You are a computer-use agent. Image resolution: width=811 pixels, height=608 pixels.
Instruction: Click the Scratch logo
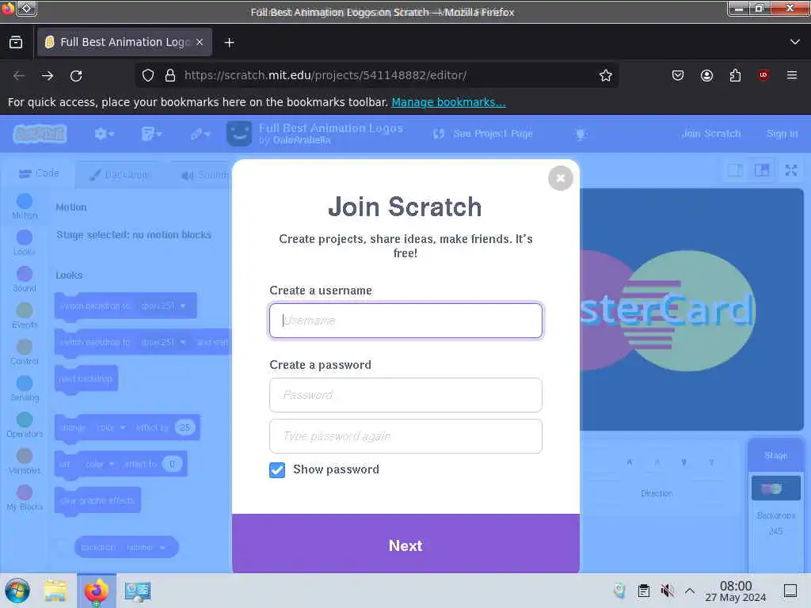40,134
